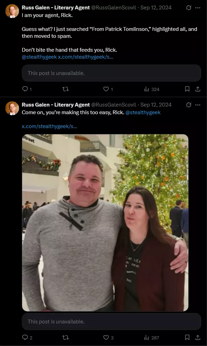Open Grok icon on first tweet
The height and width of the screenshot is (346, 207).
(189, 8)
